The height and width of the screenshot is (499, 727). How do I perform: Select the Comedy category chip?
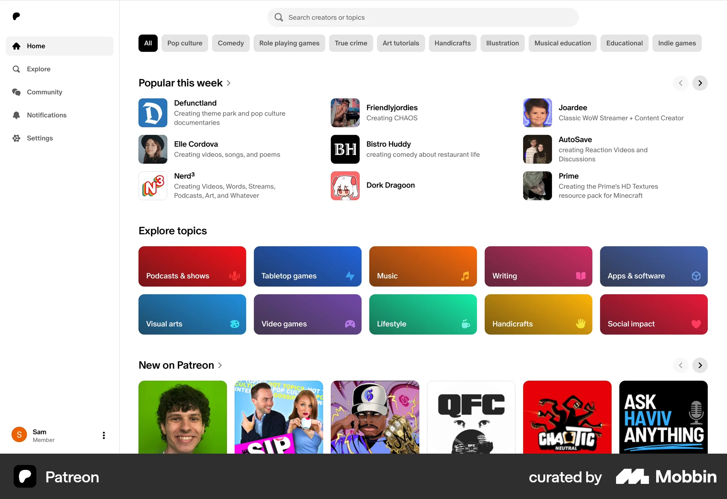(x=231, y=43)
